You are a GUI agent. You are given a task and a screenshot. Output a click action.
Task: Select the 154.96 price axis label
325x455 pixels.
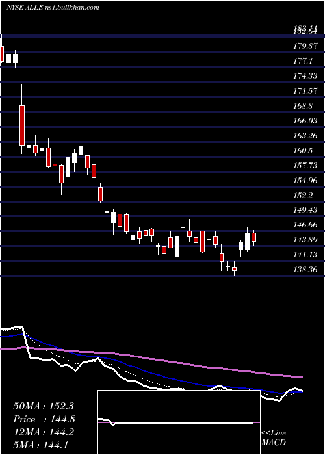[305, 181]
